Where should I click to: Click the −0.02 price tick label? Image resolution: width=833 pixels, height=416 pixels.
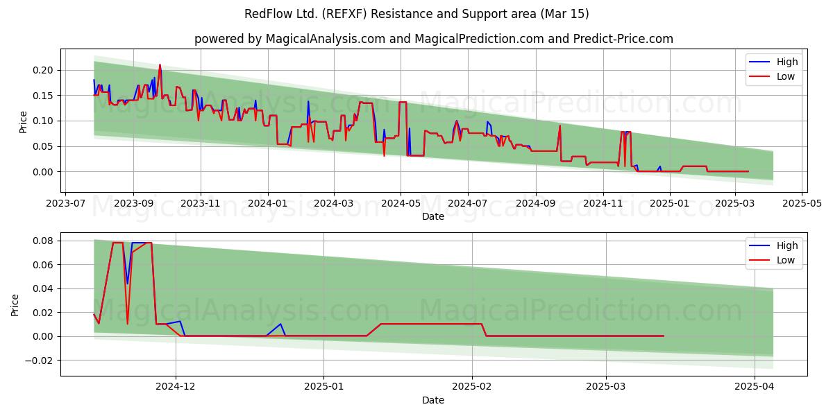40,361
